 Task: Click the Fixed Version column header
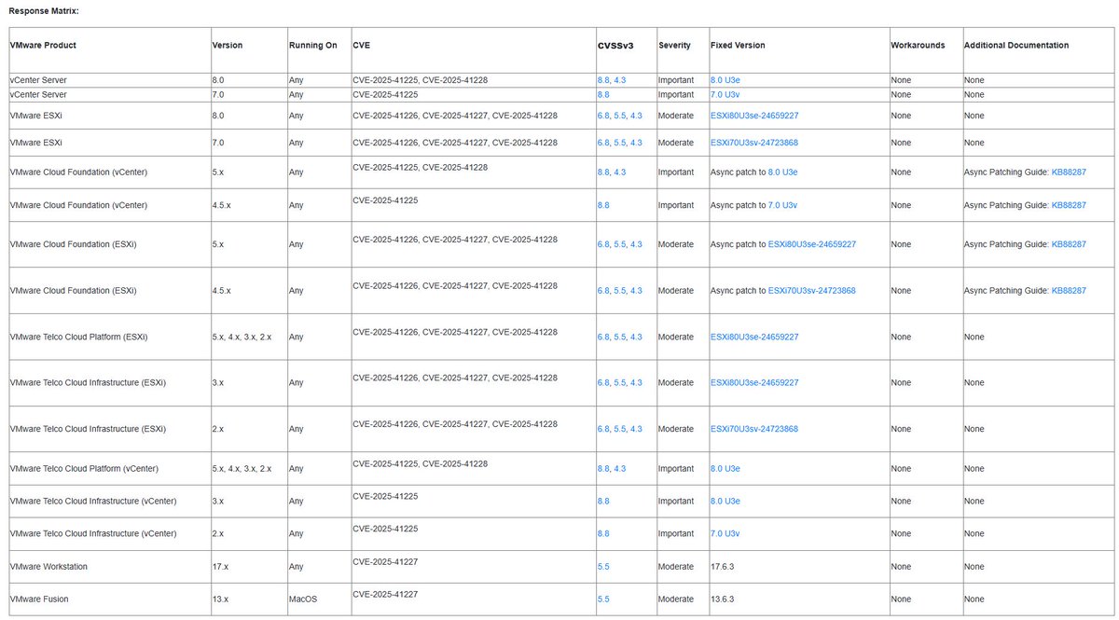tap(738, 45)
